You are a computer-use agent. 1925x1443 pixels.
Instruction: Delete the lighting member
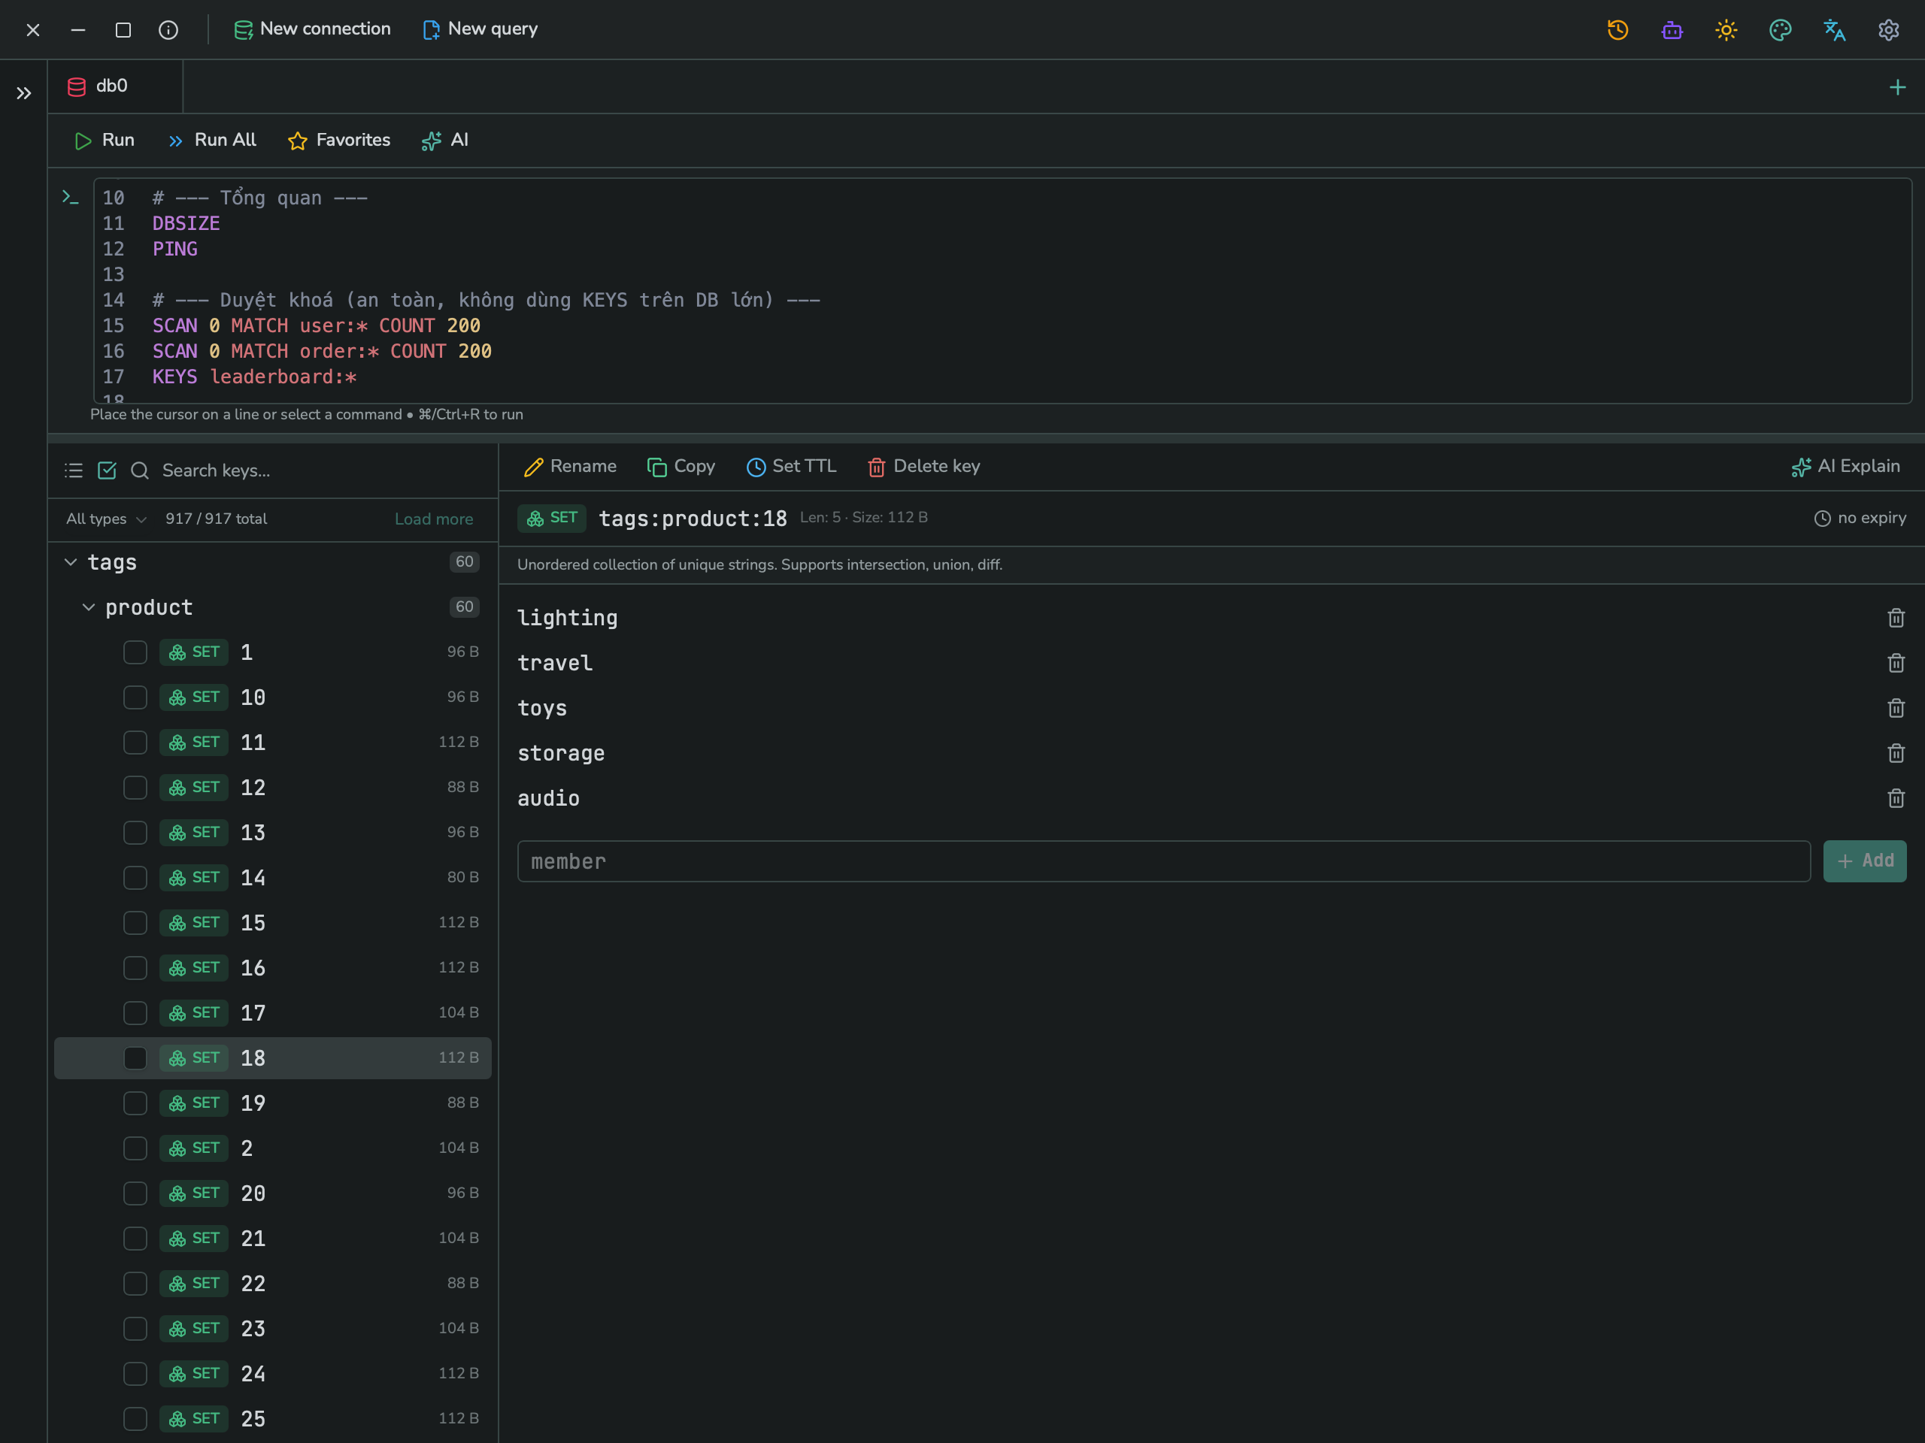(x=1896, y=618)
